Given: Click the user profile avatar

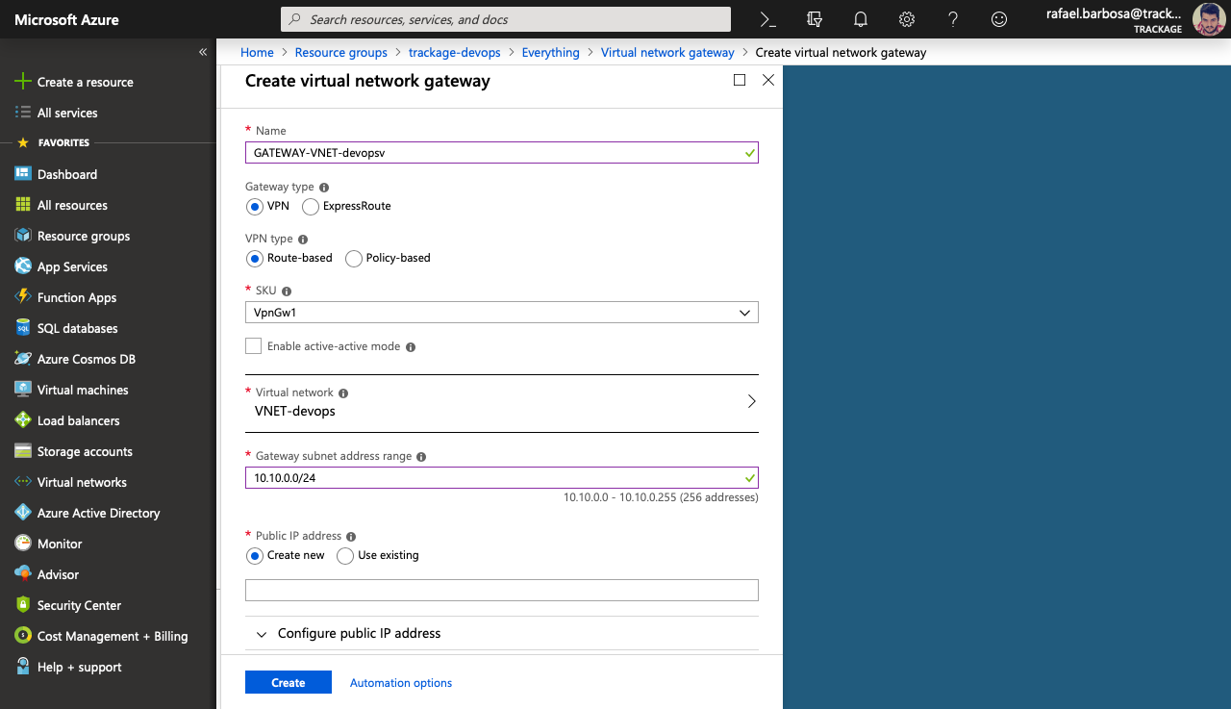Looking at the screenshot, I should pos(1209,19).
